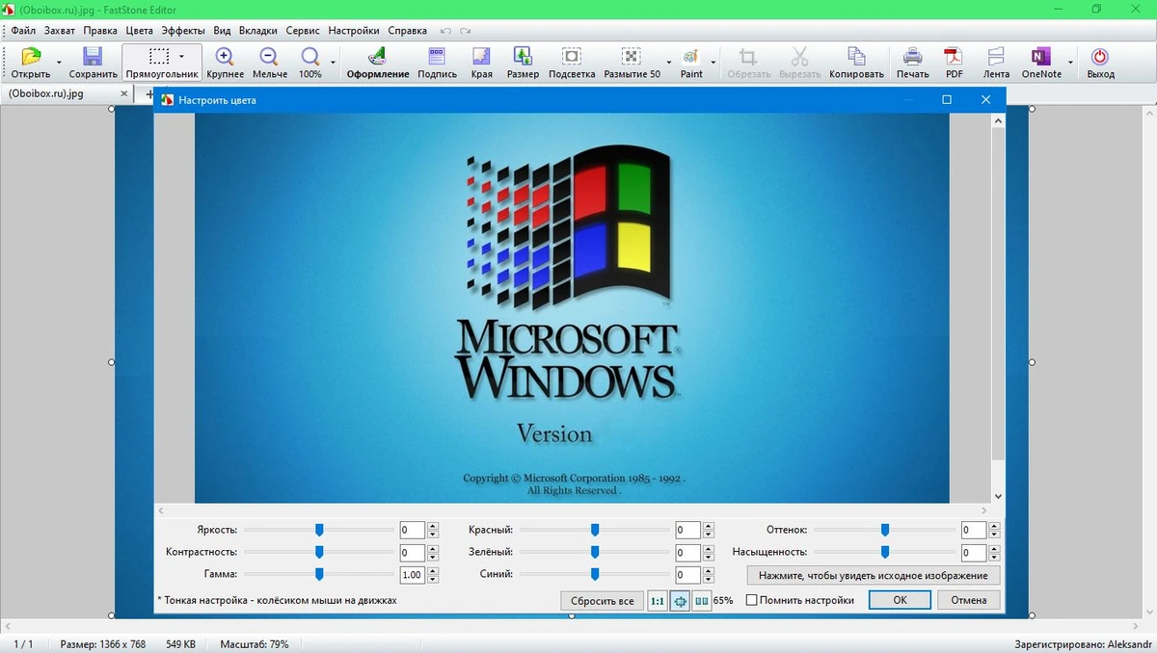Click the 100% zoom icon
Viewport: 1157px width, 653px height.
pos(310,57)
